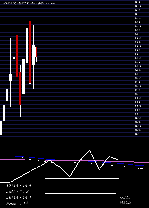Screen dimensions: 149x208
Task: Click the 12.6 price axis label
Action: (138, 82)
